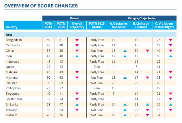
Task: Click Singapore's pink Violations of User Rights arrow
Action: (170, 94)
